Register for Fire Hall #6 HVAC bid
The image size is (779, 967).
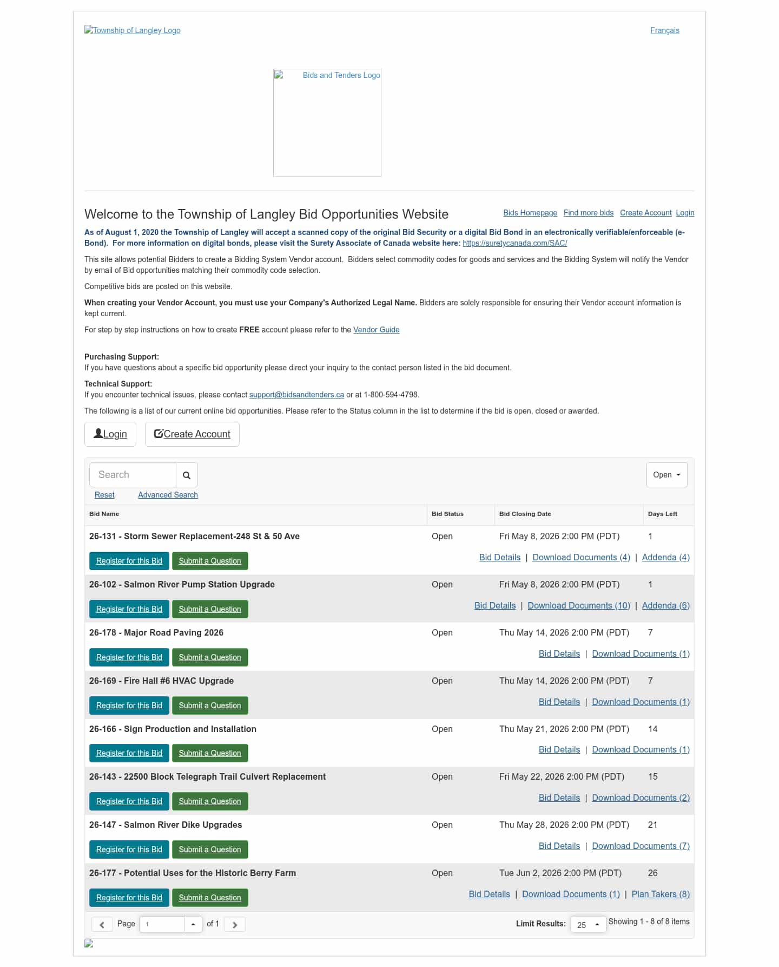pyautogui.click(x=129, y=705)
